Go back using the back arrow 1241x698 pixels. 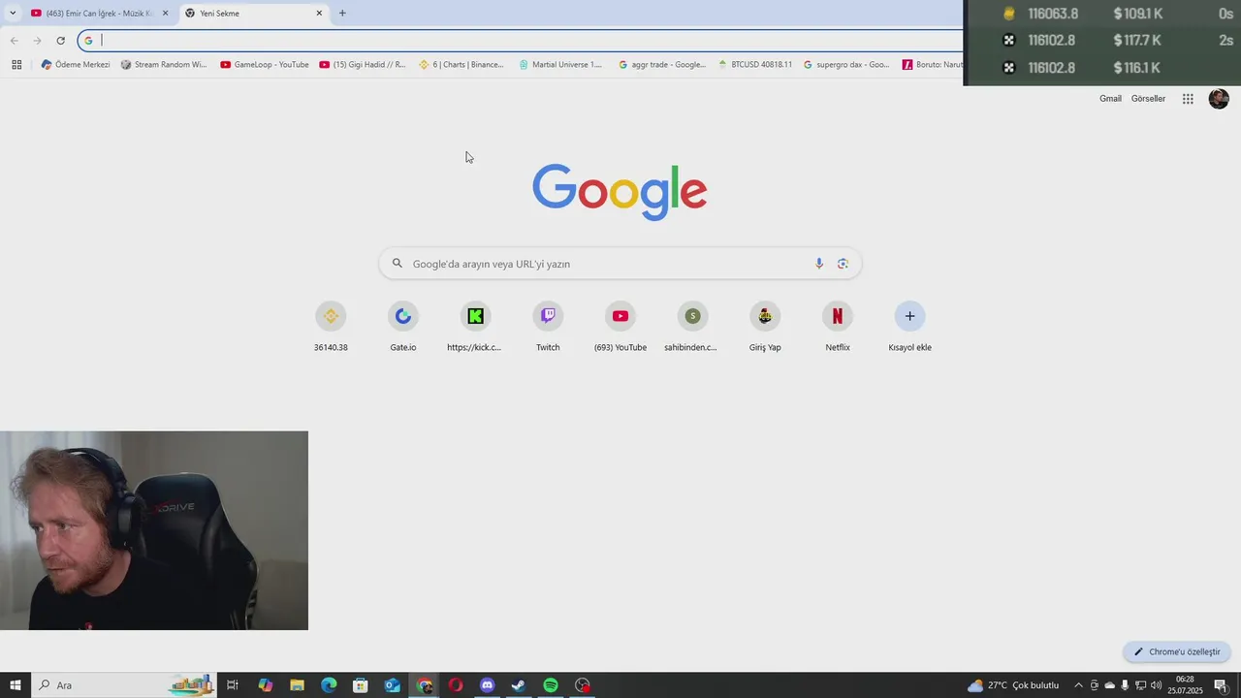coord(14,41)
